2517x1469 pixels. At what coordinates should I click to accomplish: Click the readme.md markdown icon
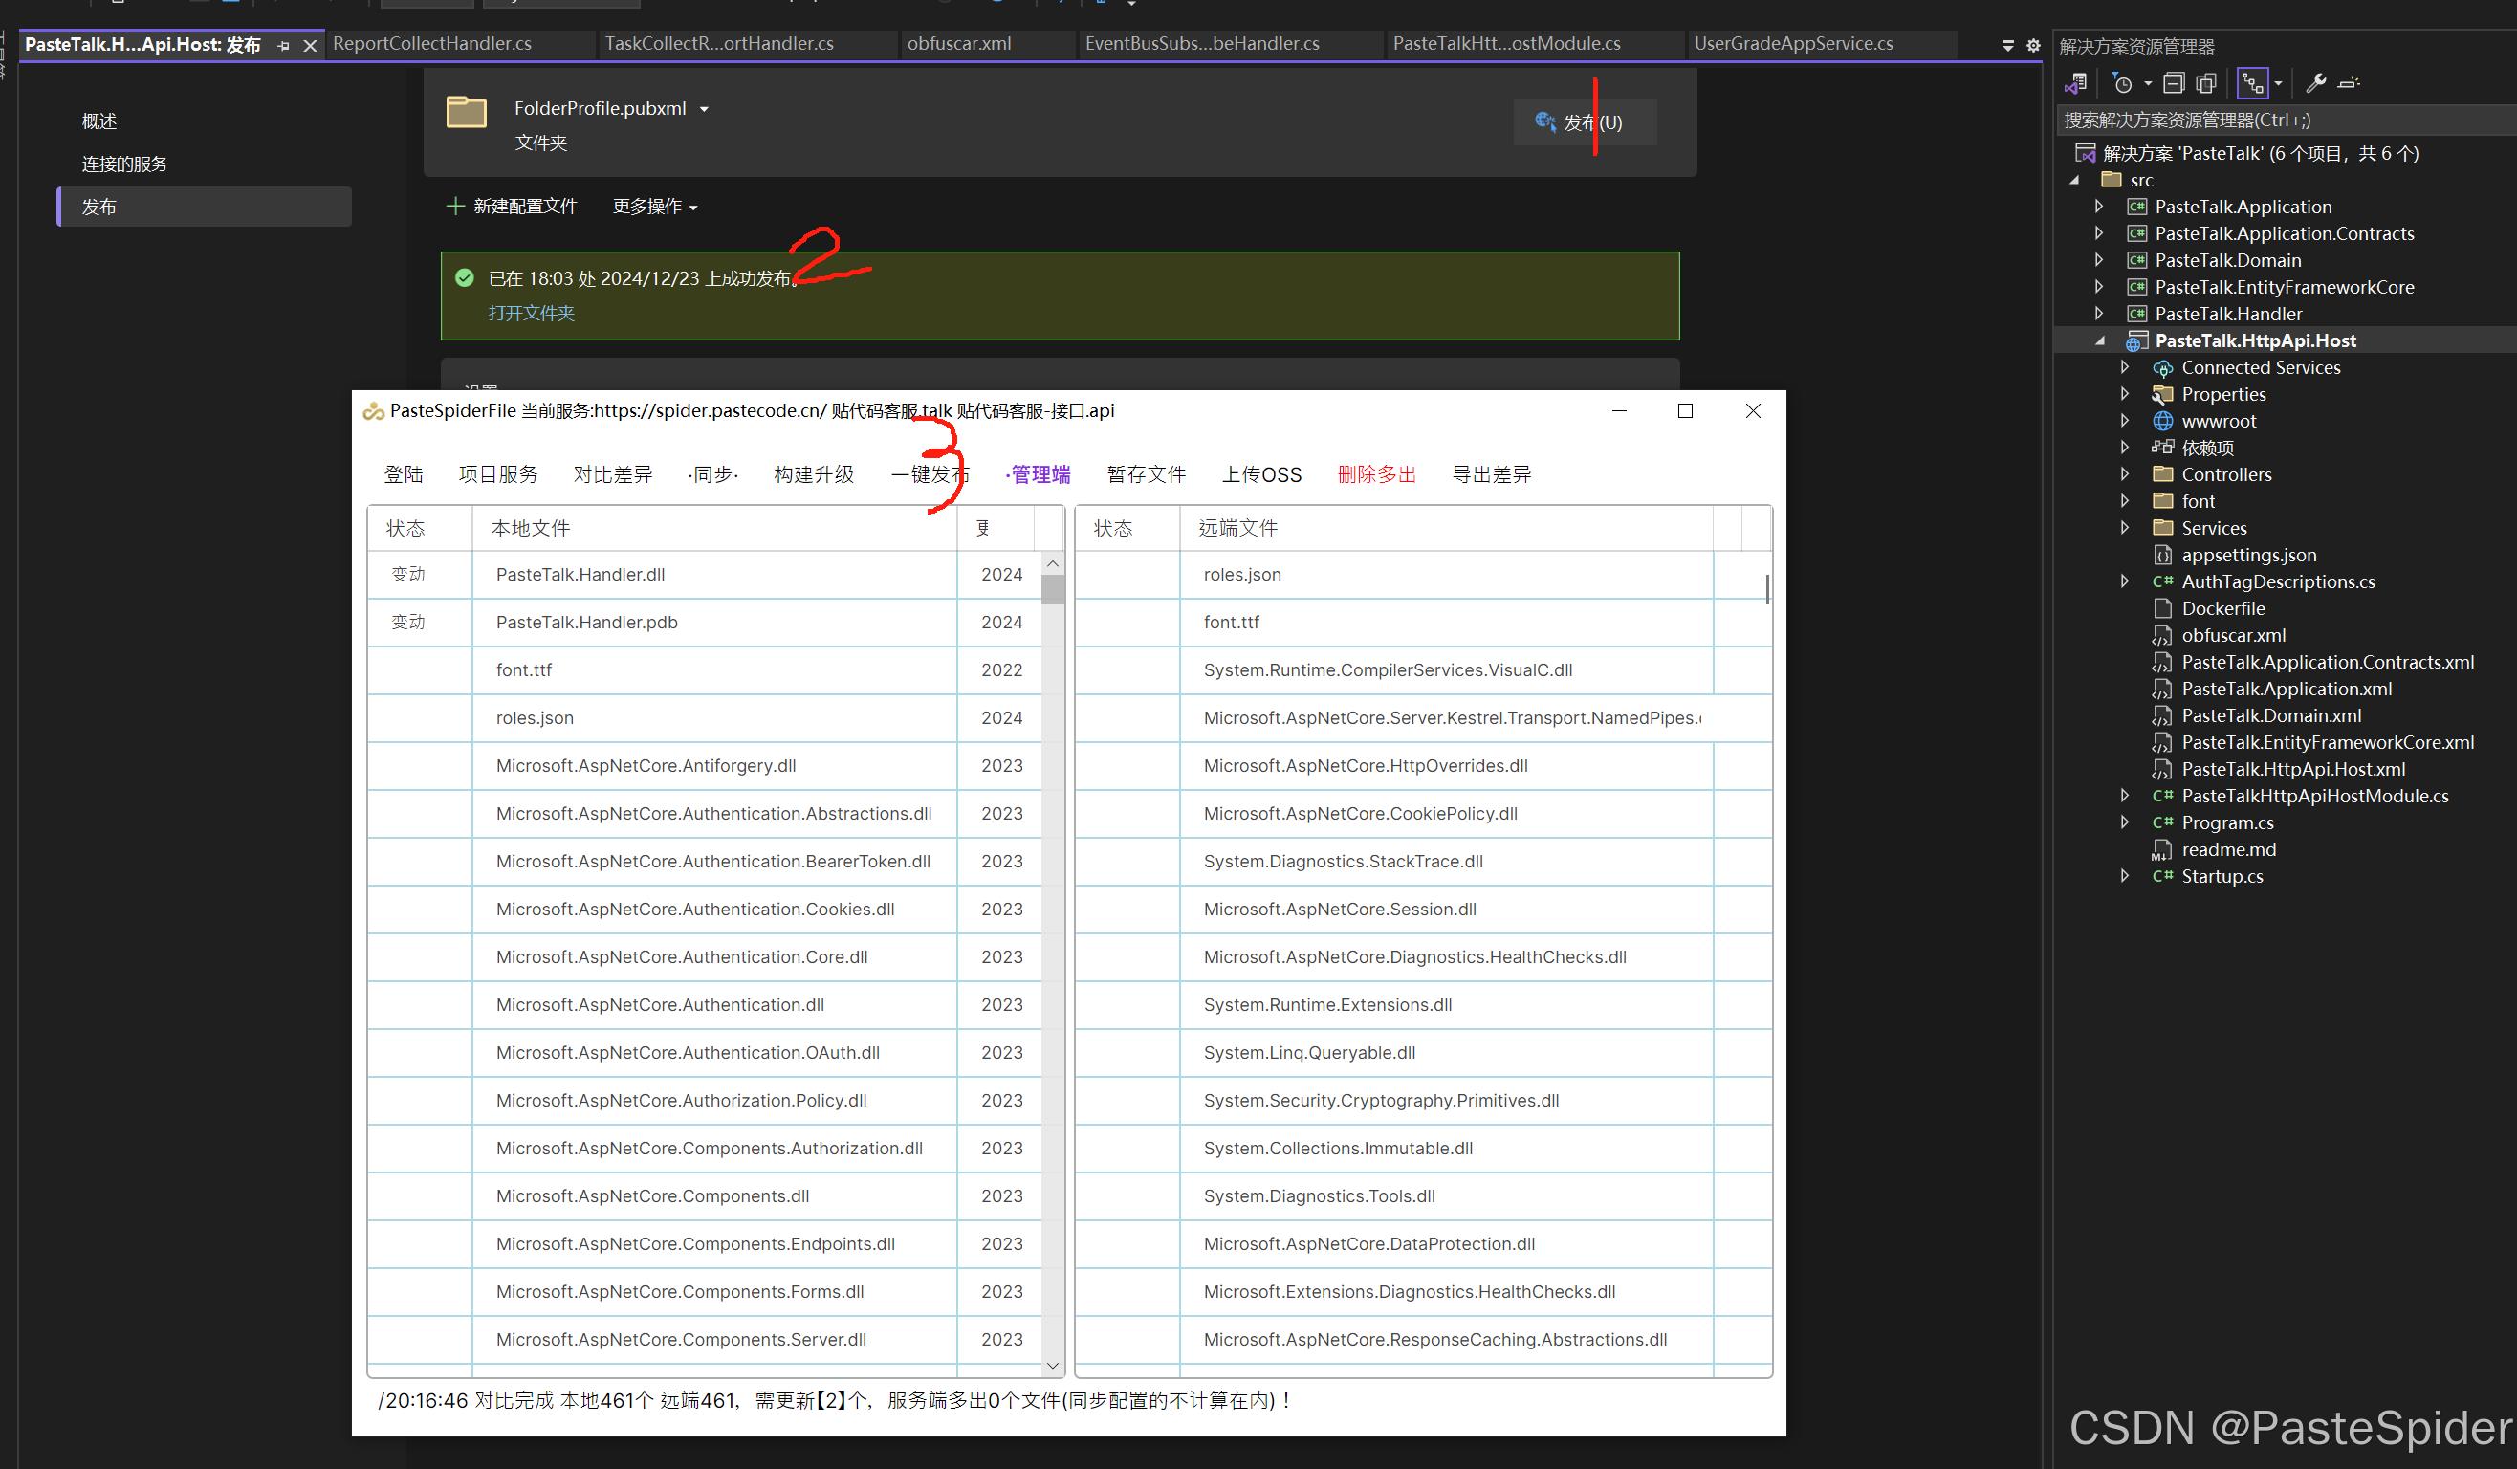[x=2162, y=850]
